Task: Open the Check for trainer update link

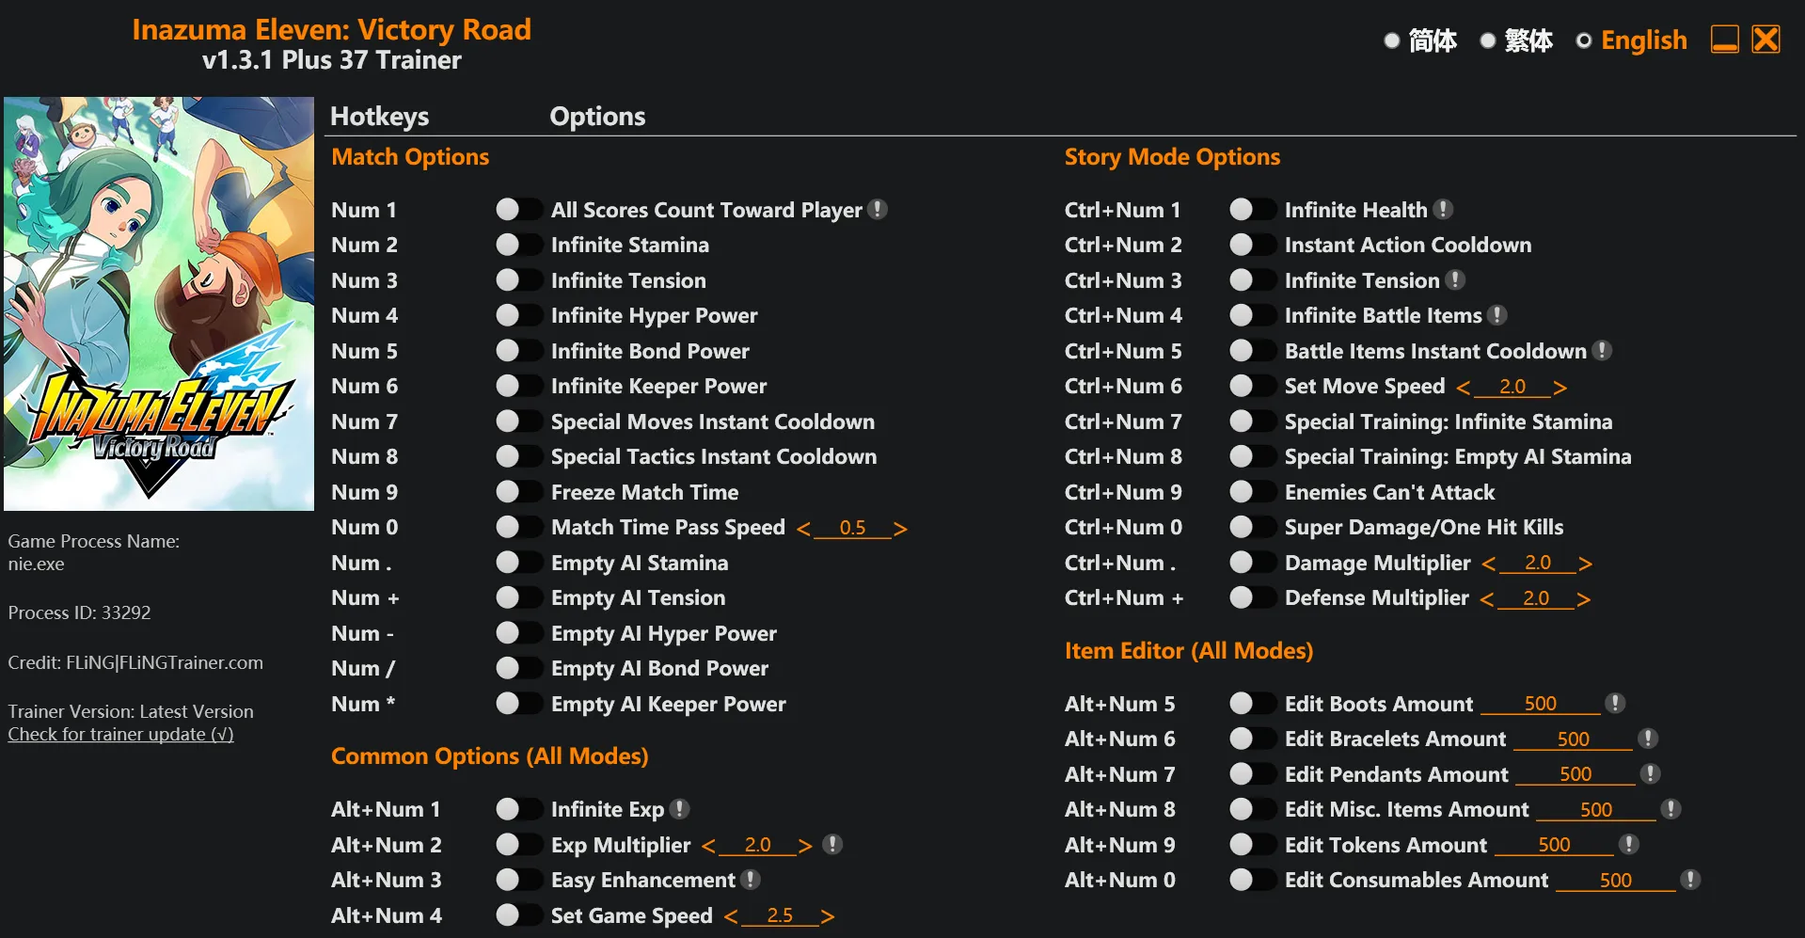Action: coord(120,734)
